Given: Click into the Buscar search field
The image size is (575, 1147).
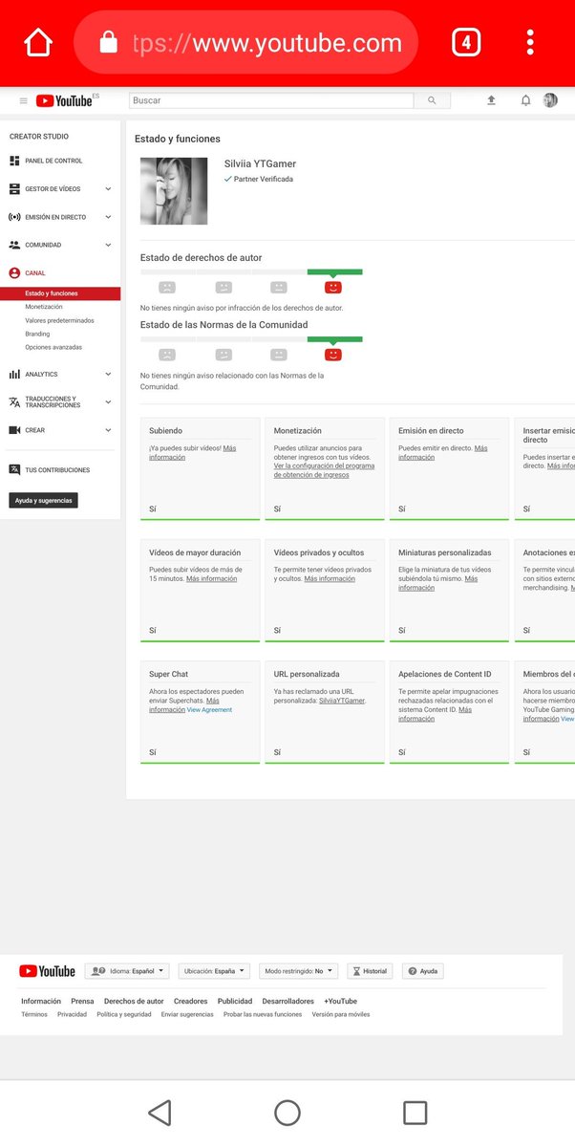Looking at the screenshot, I should (x=271, y=100).
